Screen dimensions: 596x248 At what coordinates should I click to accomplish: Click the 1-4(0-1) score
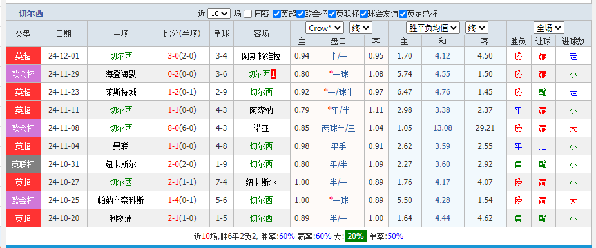point(182,200)
